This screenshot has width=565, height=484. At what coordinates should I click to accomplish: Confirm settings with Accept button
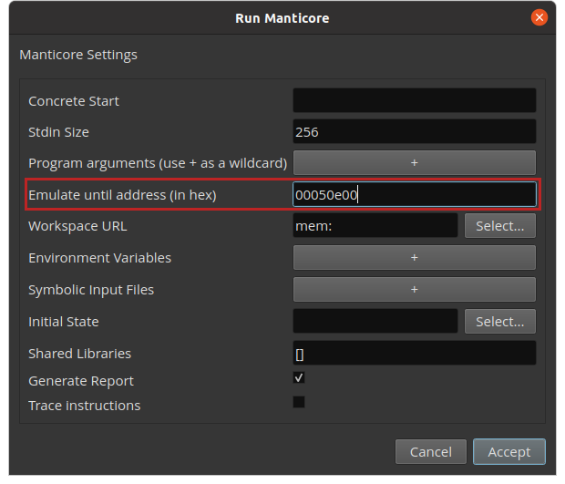pos(508,451)
